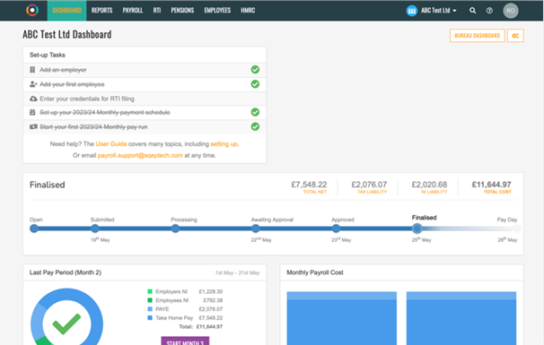Expand the ABC Test Ltd employer dropdown
This screenshot has height=345, width=544.
tap(439, 11)
